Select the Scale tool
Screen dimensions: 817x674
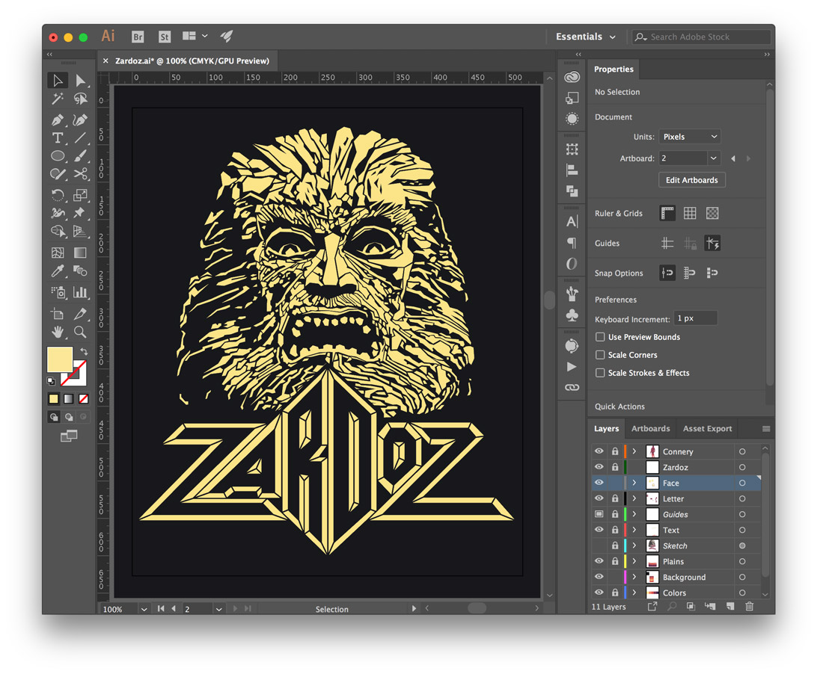(x=80, y=195)
